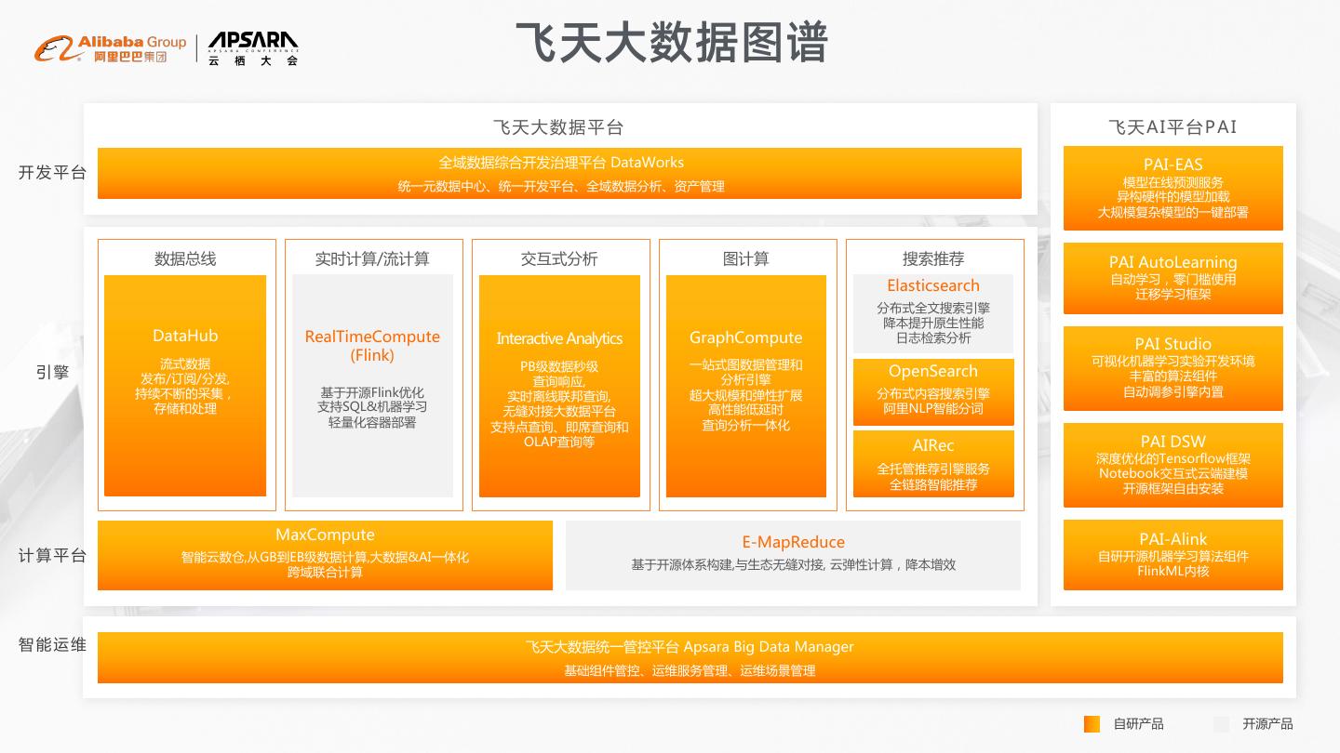Click the Apsara conference logo
This screenshot has height=753, width=1340.
click(252, 48)
